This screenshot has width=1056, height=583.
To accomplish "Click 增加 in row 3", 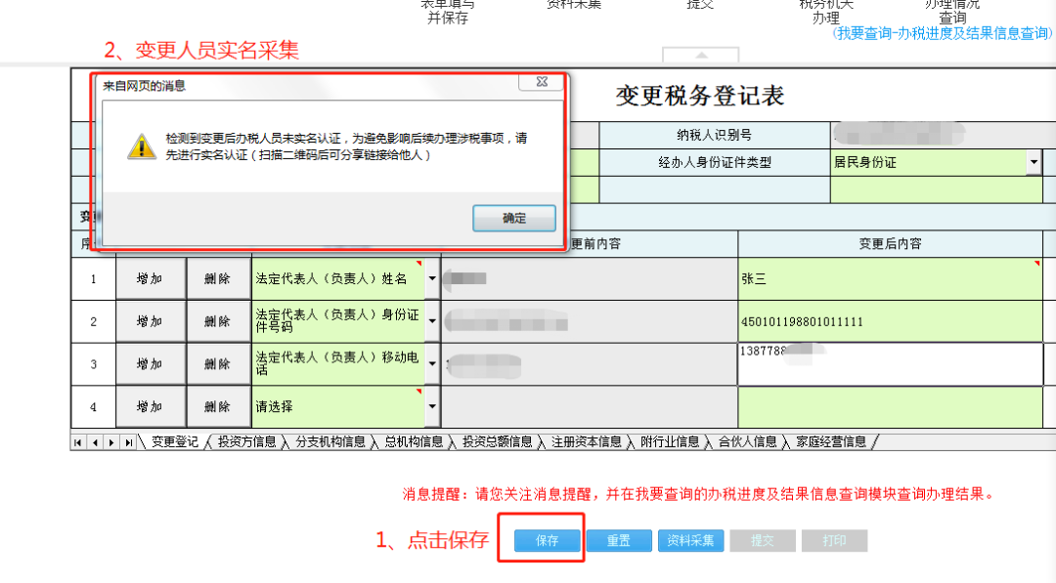I will pos(151,364).
